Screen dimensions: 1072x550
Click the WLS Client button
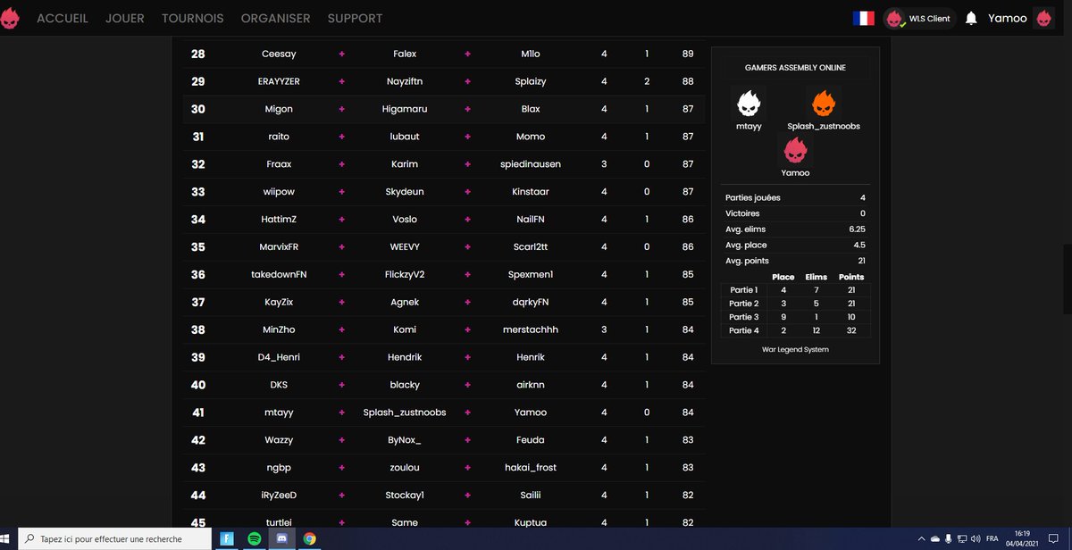coord(918,18)
